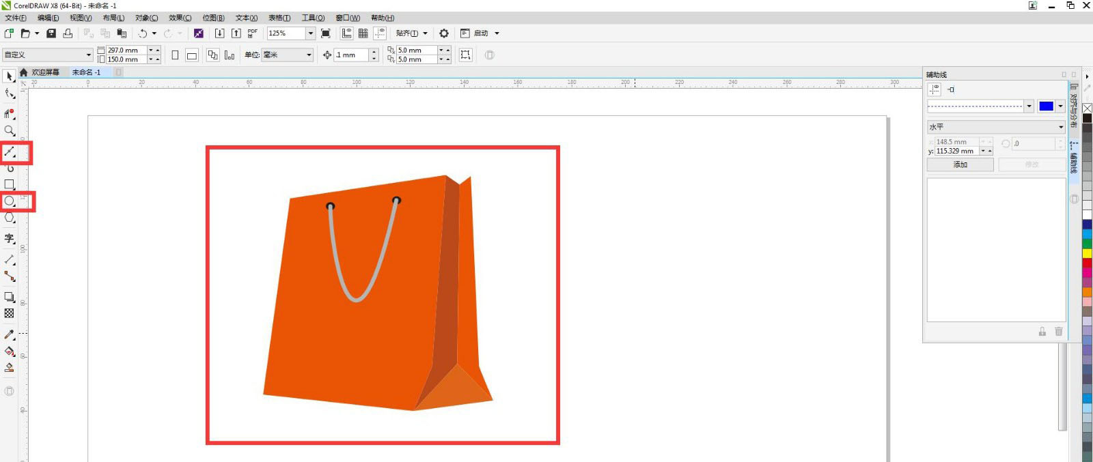Select the Freehand line tool

10,151
